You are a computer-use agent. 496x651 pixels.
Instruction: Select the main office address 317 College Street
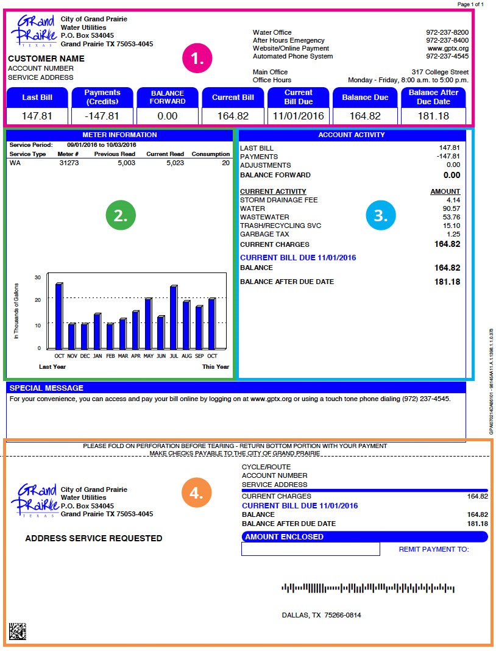(x=440, y=72)
